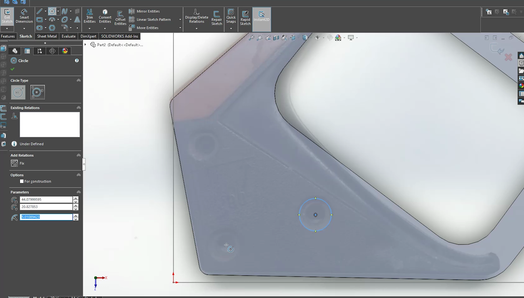Open Convert Entities dropdown arrow
524x298 pixels.
pyautogui.click(x=105, y=28)
